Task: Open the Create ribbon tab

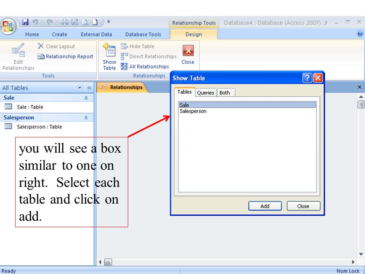Action: click(59, 35)
